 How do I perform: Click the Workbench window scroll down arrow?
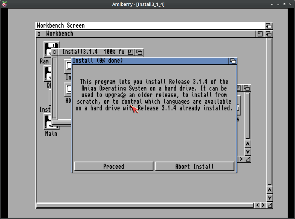pyautogui.click(x=270, y=198)
